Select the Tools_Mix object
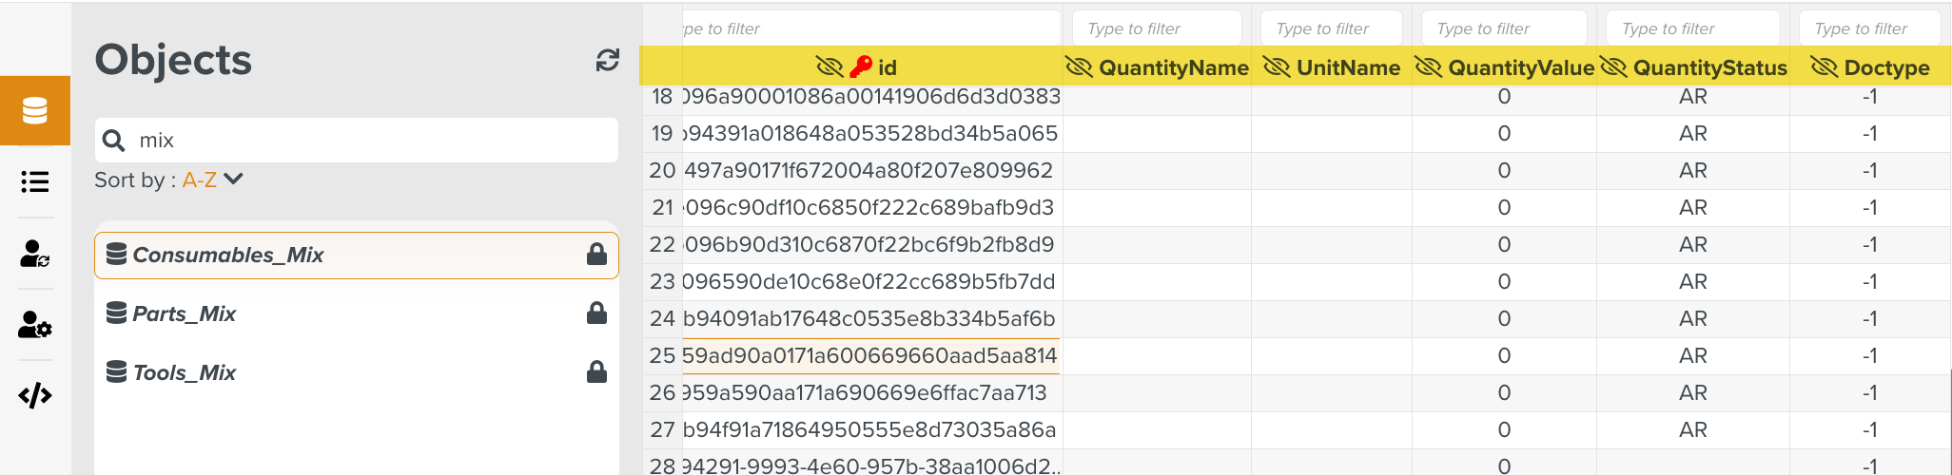The width and height of the screenshot is (1952, 475). pos(185,372)
